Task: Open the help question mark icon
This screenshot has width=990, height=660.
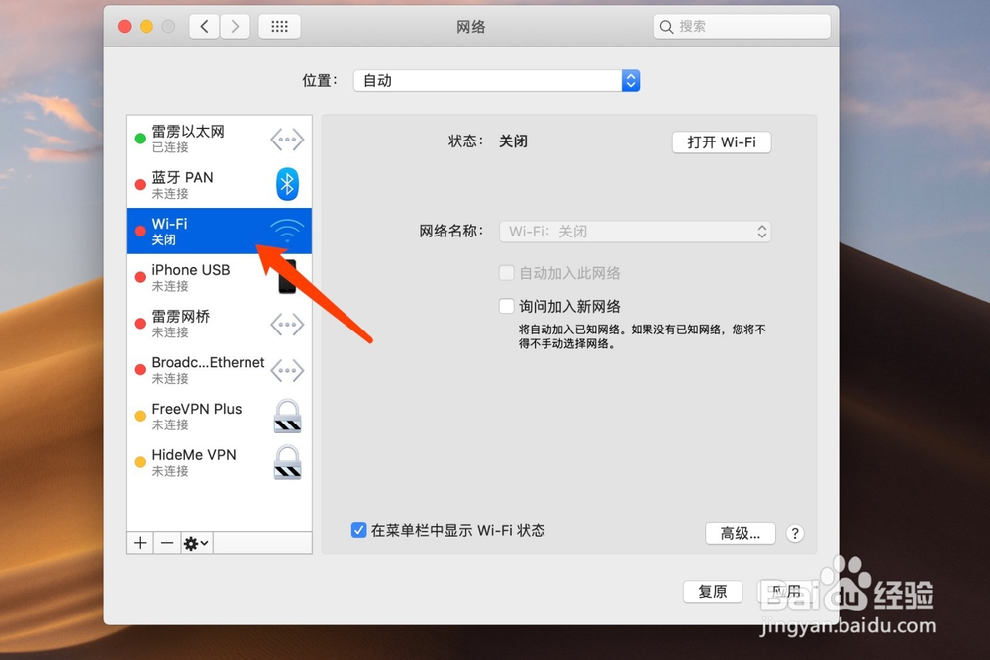Action: (x=794, y=533)
